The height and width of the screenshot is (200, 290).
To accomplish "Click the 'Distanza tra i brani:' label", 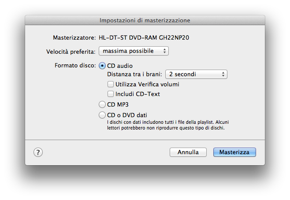I will [134, 74].
